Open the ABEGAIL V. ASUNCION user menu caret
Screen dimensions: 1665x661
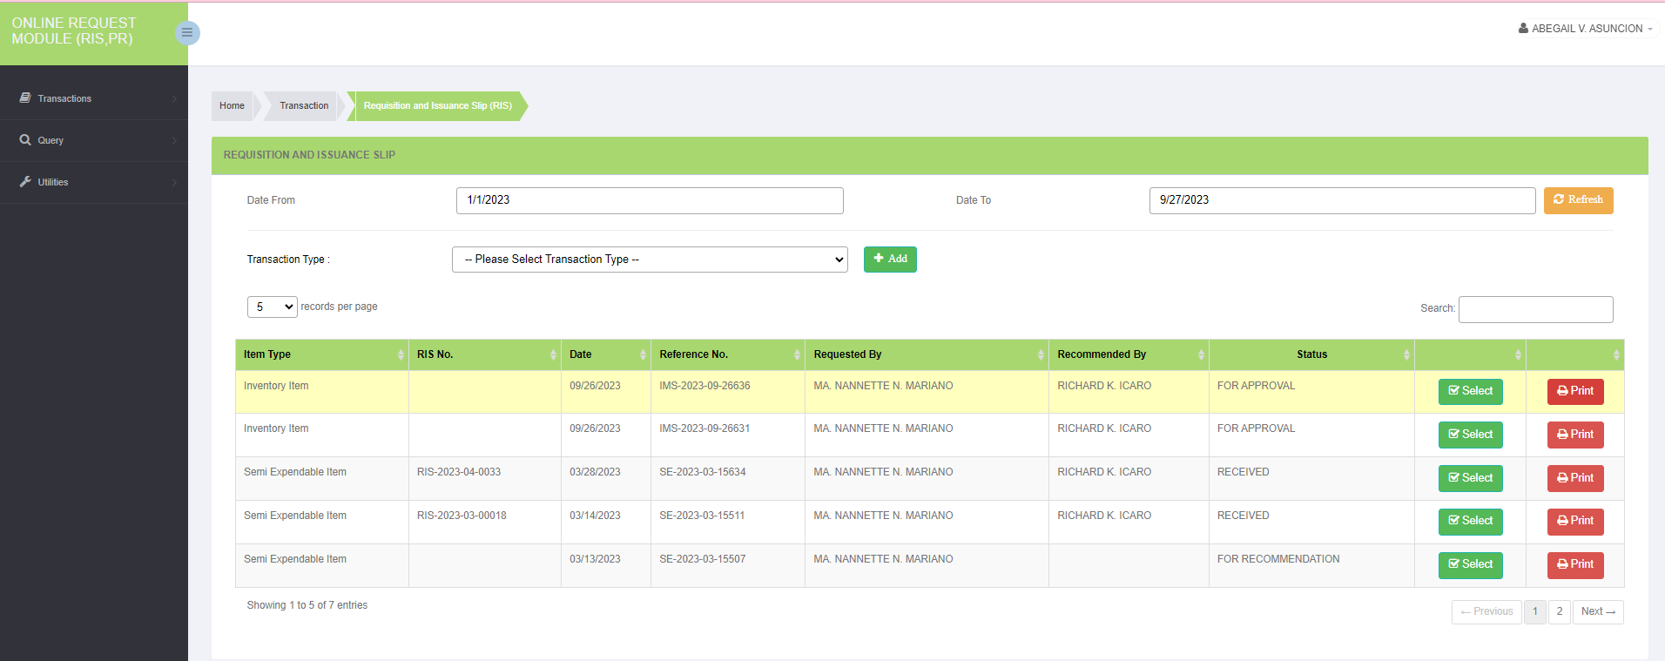click(x=1649, y=29)
